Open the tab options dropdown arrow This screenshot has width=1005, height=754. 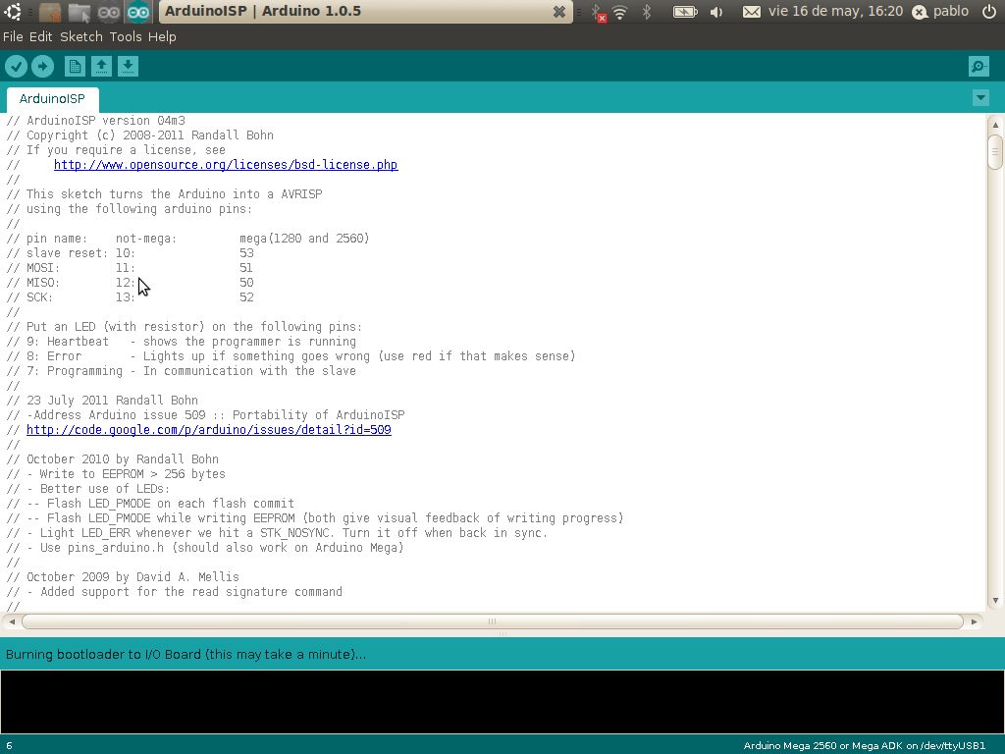[x=980, y=97]
